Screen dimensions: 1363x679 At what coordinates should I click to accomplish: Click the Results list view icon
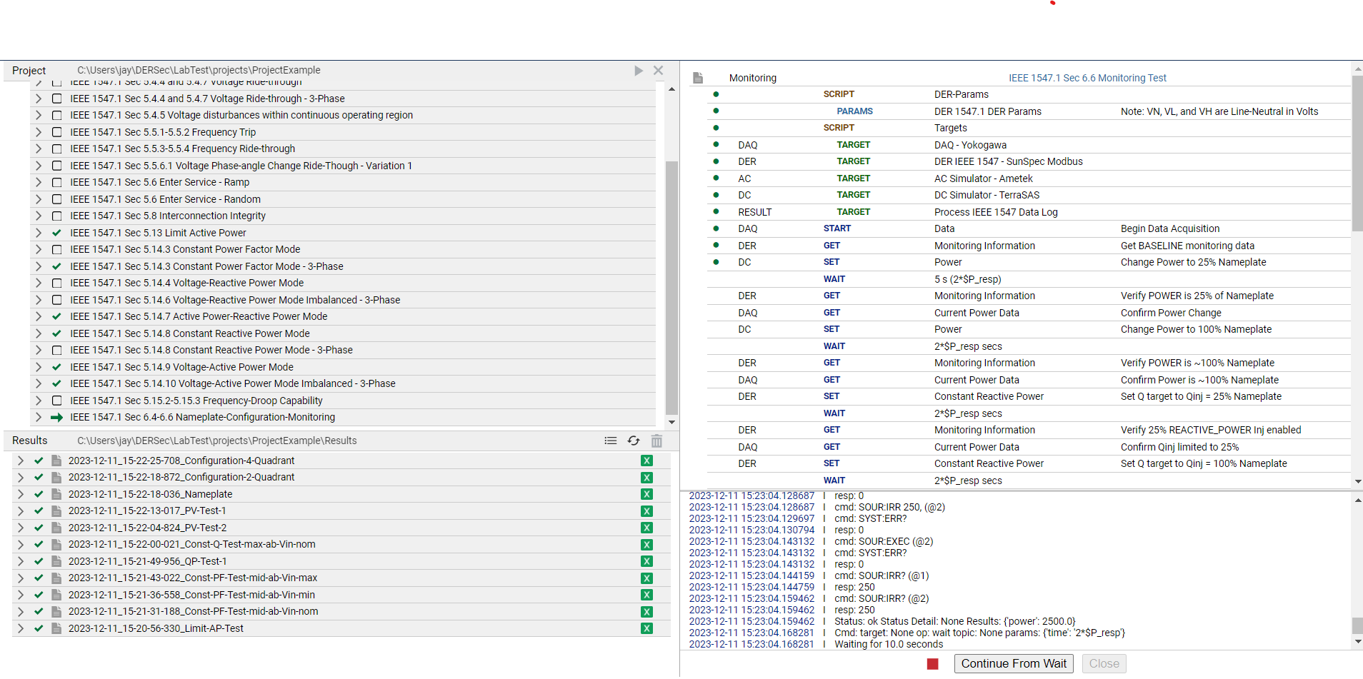pyautogui.click(x=610, y=441)
